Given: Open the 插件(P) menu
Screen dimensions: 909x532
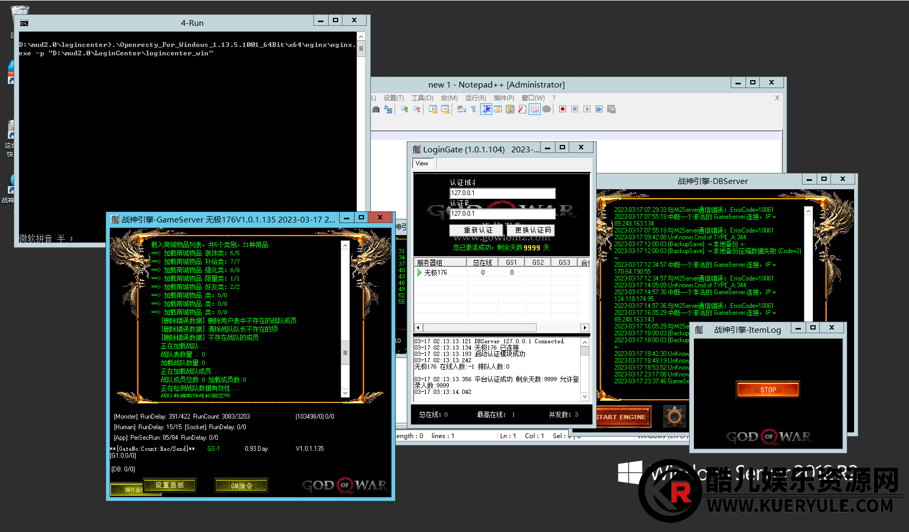Looking at the screenshot, I should [503, 98].
